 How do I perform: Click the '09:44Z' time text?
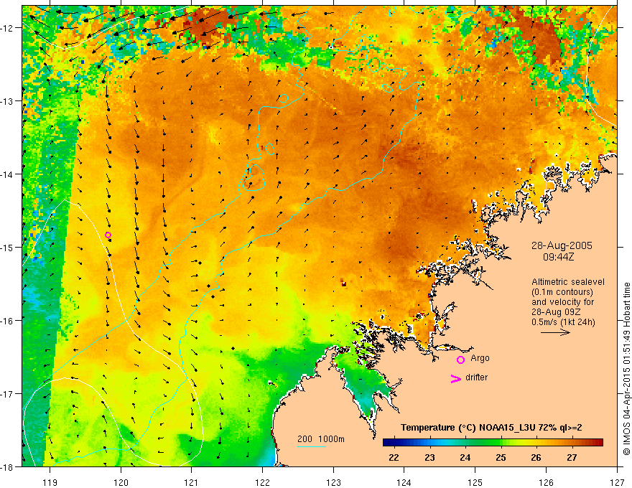point(558,256)
